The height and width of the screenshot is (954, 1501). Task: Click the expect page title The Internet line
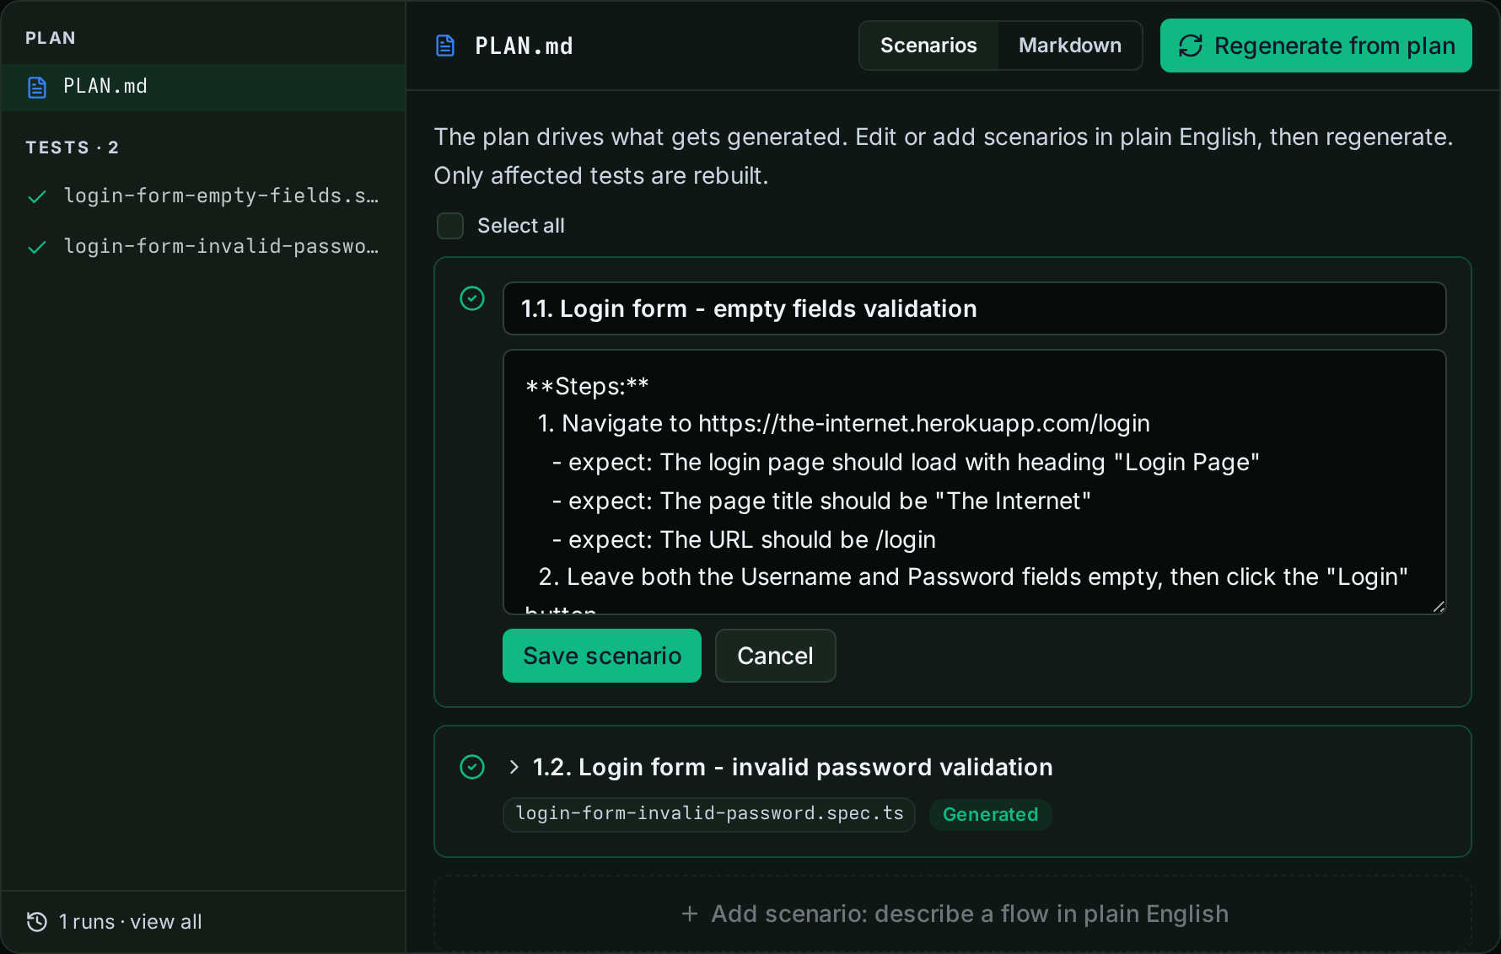click(821, 501)
